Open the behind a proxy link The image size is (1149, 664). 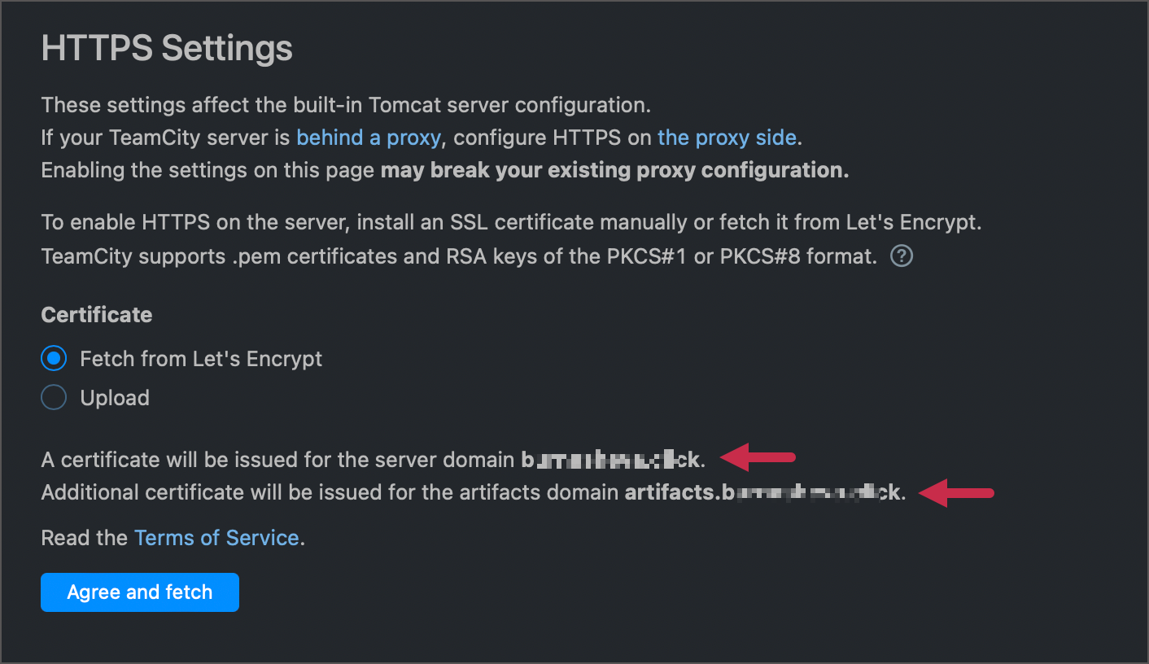tap(368, 137)
